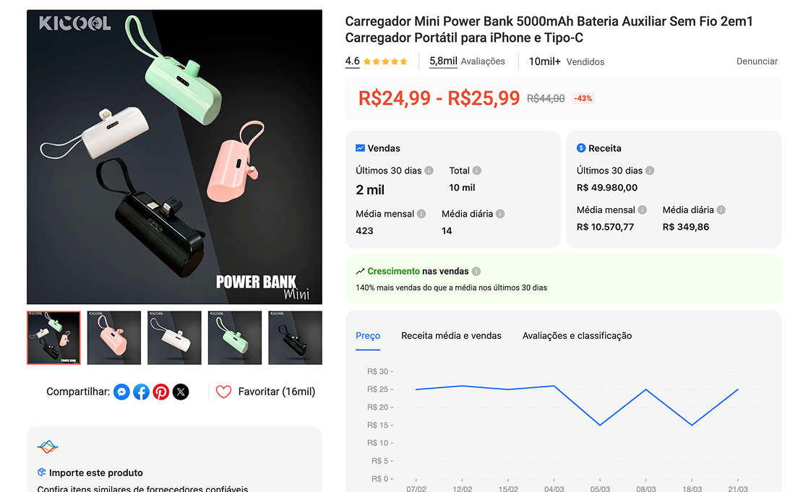Click info icon next to sales Média mensal
811x492 pixels.
coord(421,214)
